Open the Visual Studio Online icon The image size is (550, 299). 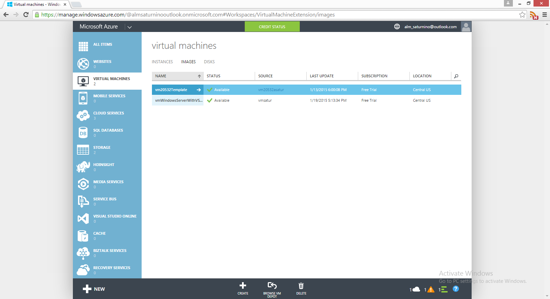(83, 219)
